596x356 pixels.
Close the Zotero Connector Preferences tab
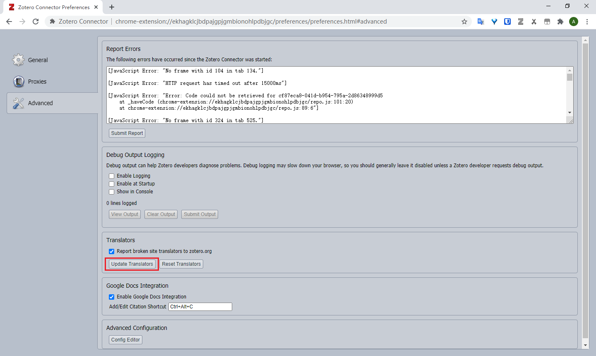point(96,7)
